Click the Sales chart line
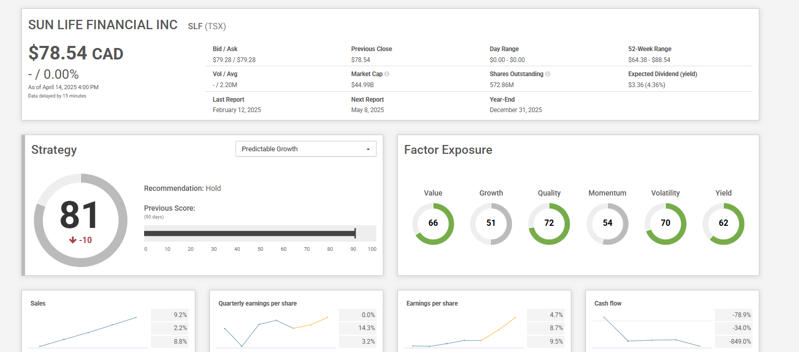This screenshot has width=799, height=352. 88,332
